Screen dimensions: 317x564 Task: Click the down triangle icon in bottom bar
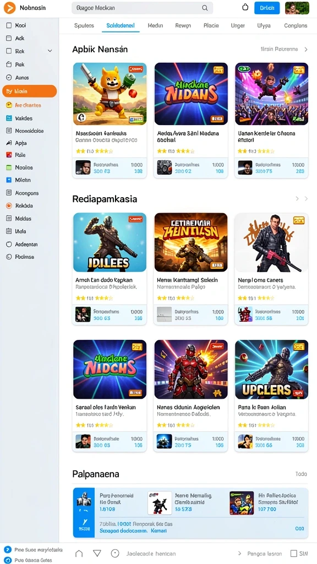pyautogui.click(x=97, y=553)
